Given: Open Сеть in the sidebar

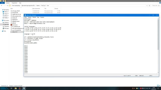Looking at the screenshot, I should pos(4,31).
